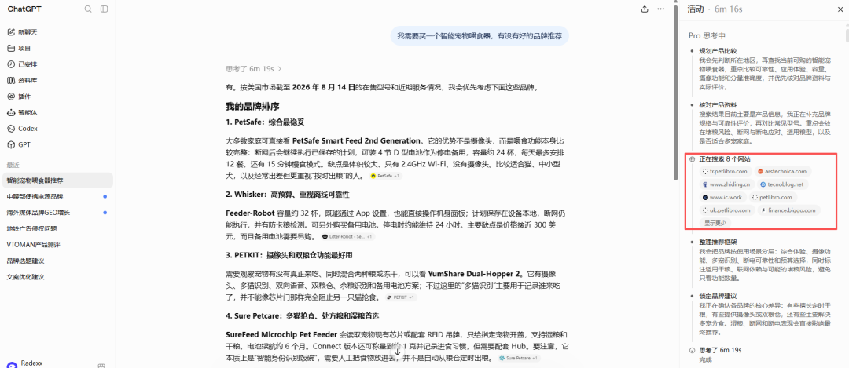Open the 地铁广告侵权问题 chat
Screen dimensions: 849x368
tap(57, 228)
